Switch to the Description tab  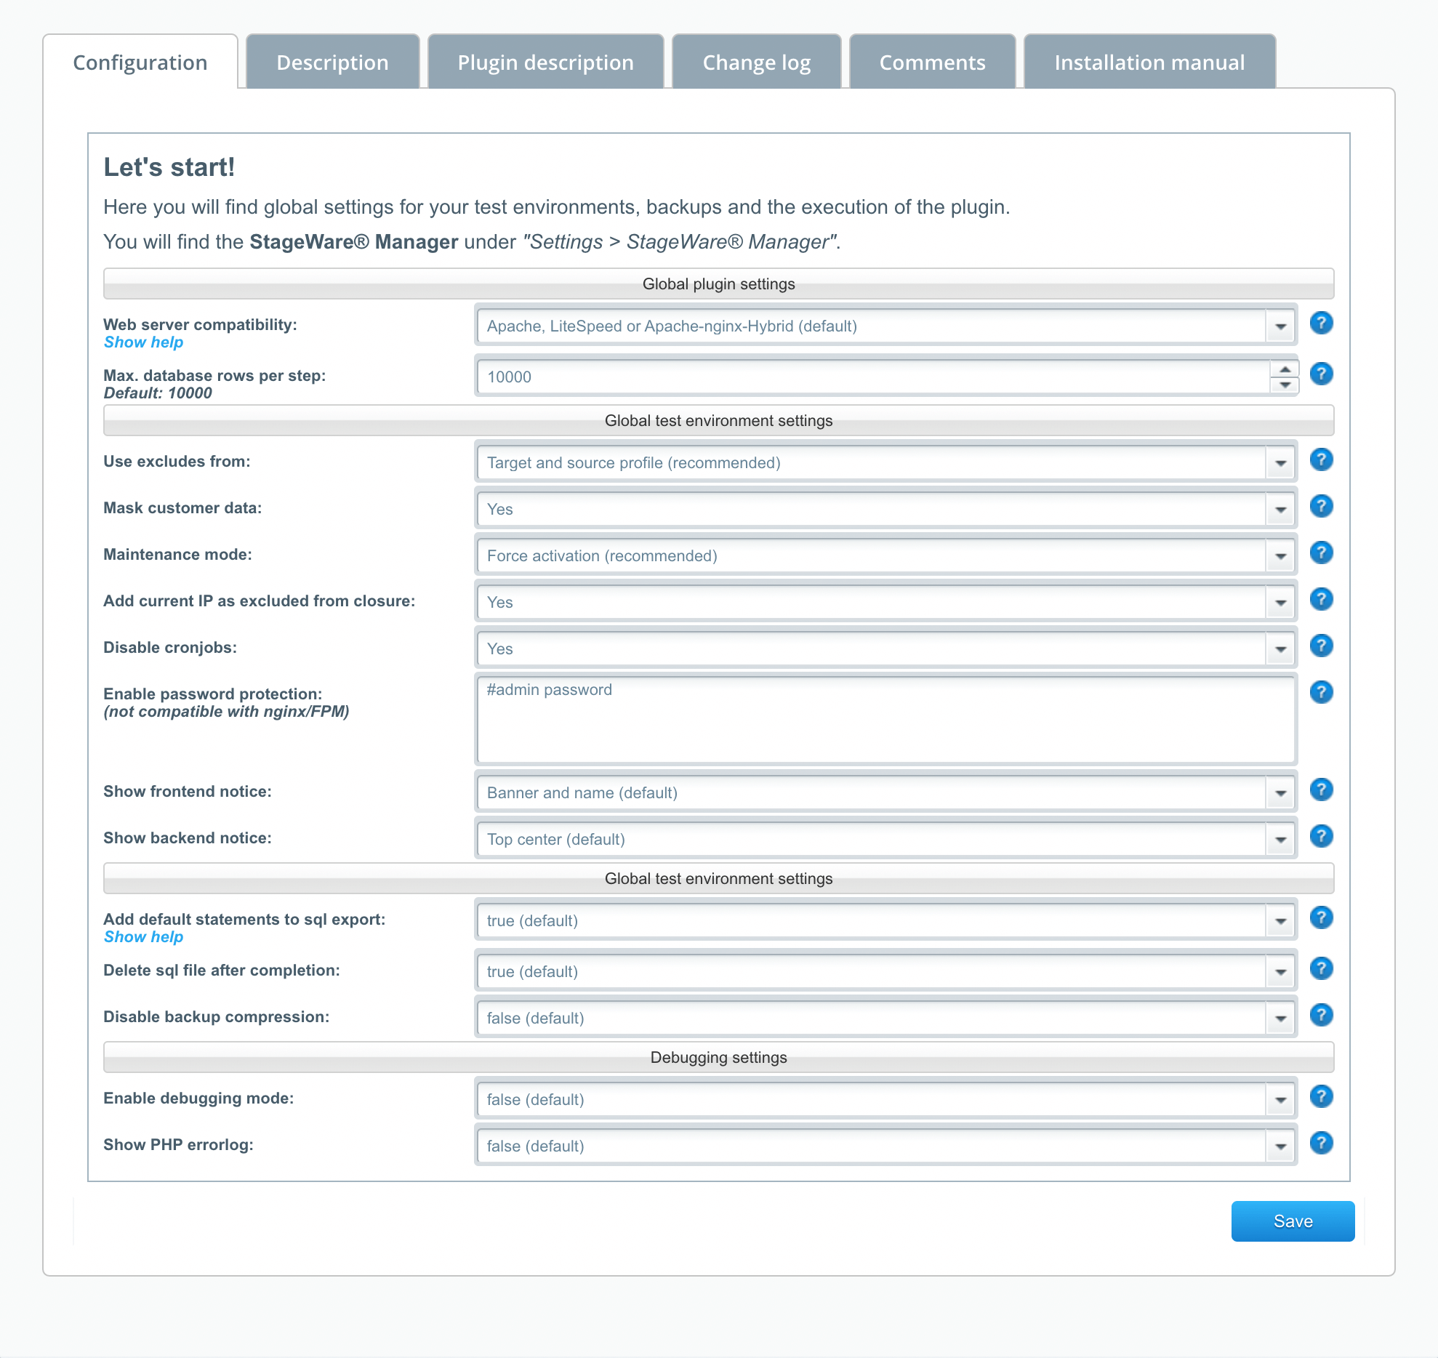point(333,63)
